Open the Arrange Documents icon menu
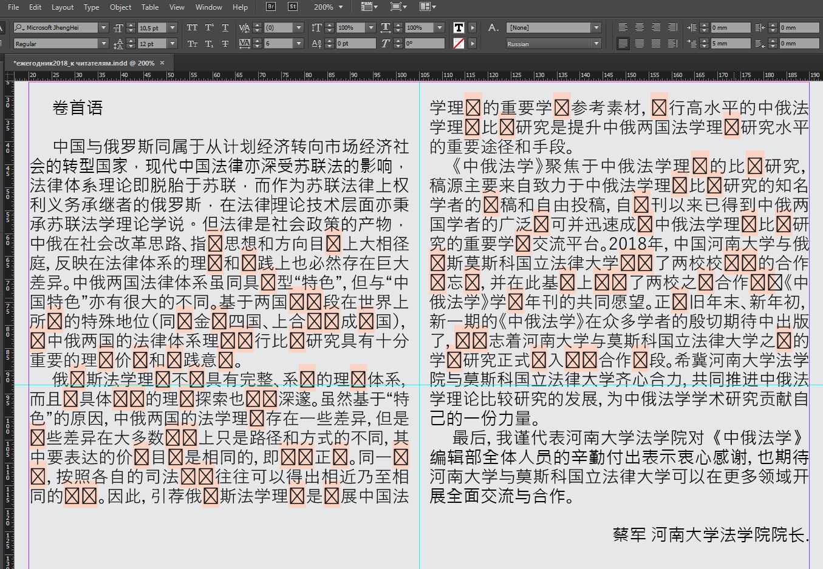 click(427, 7)
